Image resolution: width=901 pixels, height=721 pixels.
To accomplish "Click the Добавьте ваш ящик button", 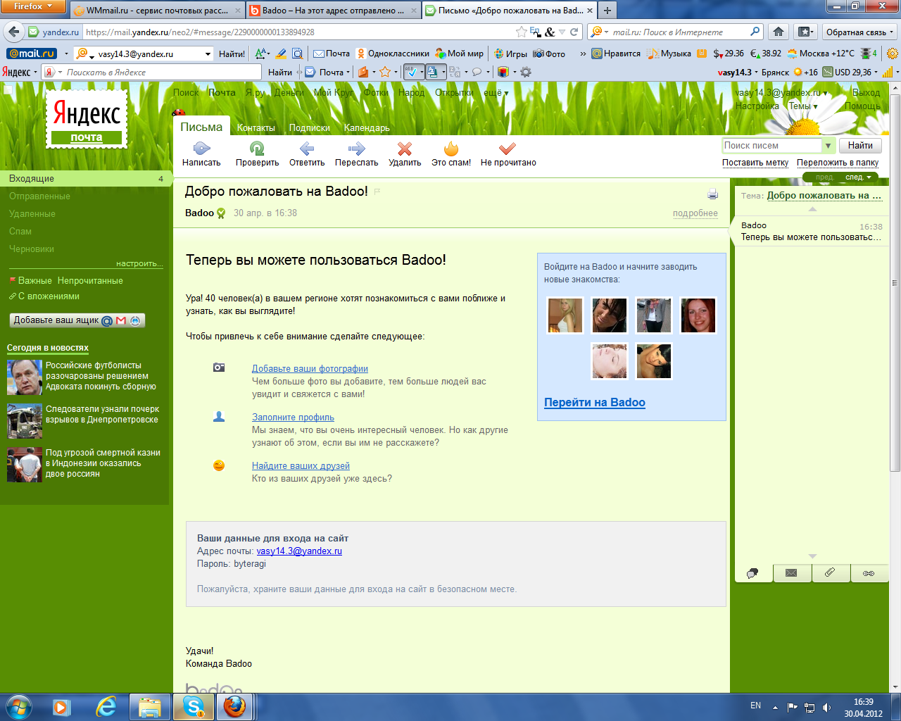I will 77,320.
